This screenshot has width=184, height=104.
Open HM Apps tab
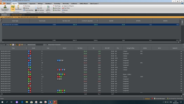click(x=40, y=3)
